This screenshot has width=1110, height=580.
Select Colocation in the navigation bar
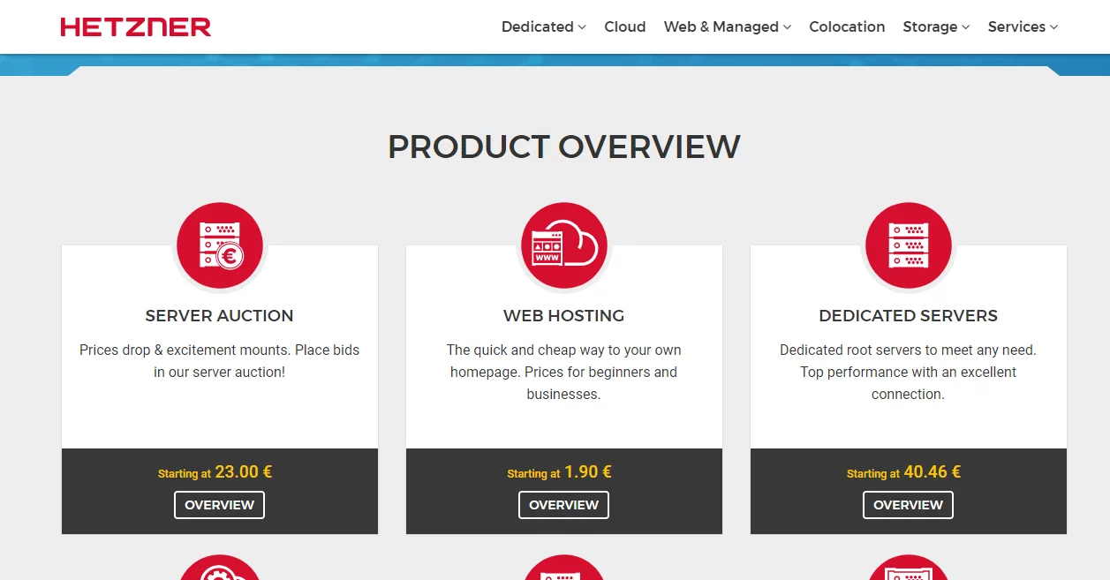[847, 27]
